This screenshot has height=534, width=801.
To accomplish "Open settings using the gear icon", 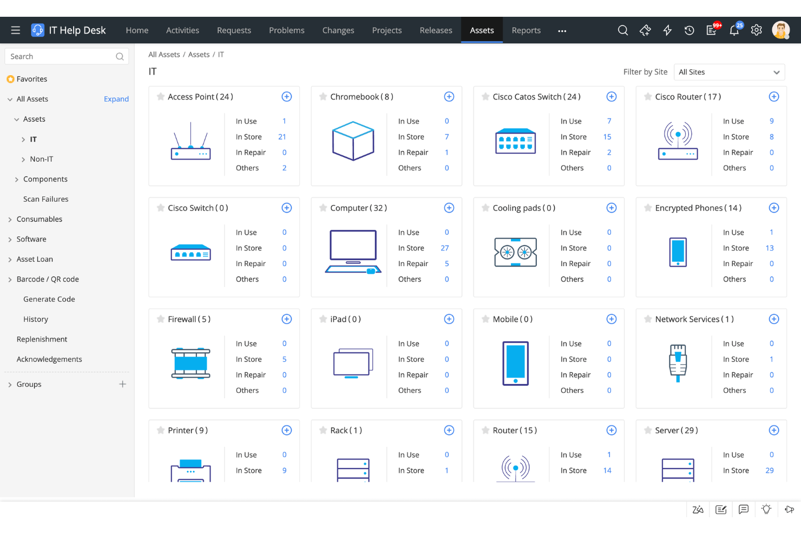I will pyautogui.click(x=756, y=30).
